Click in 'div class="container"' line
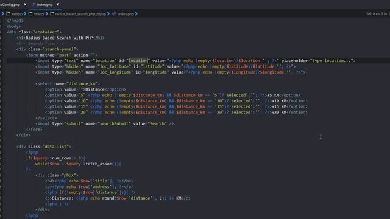 [34, 32]
